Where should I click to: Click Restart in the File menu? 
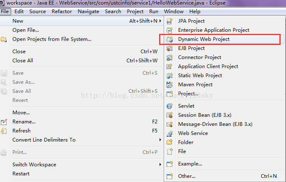coord(21,174)
